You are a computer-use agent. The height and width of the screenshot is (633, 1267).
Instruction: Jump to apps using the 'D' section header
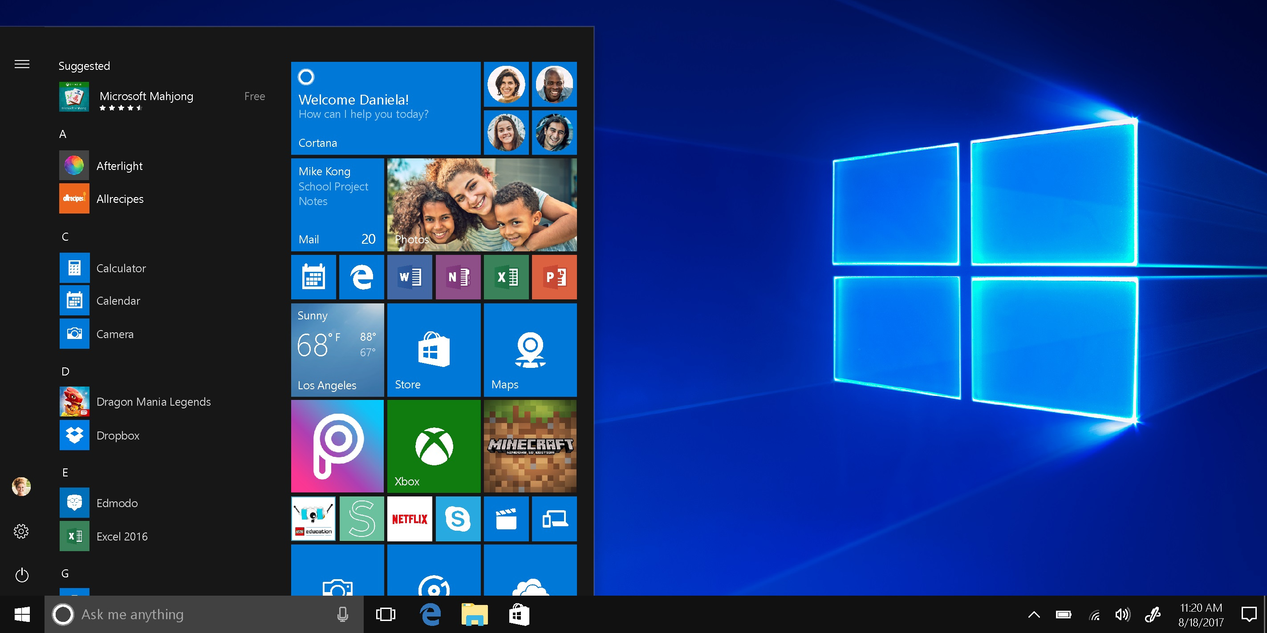tap(65, 371)
